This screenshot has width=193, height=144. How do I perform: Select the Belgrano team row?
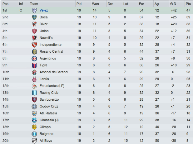click(x=96, y=134)
